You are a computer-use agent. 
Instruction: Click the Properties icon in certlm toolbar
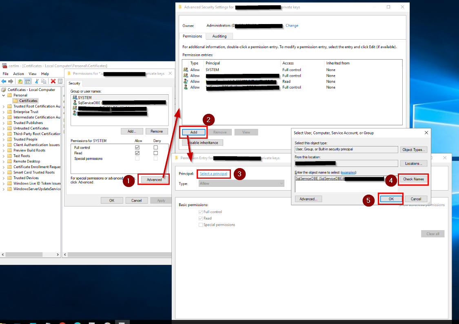coord(60,81)
